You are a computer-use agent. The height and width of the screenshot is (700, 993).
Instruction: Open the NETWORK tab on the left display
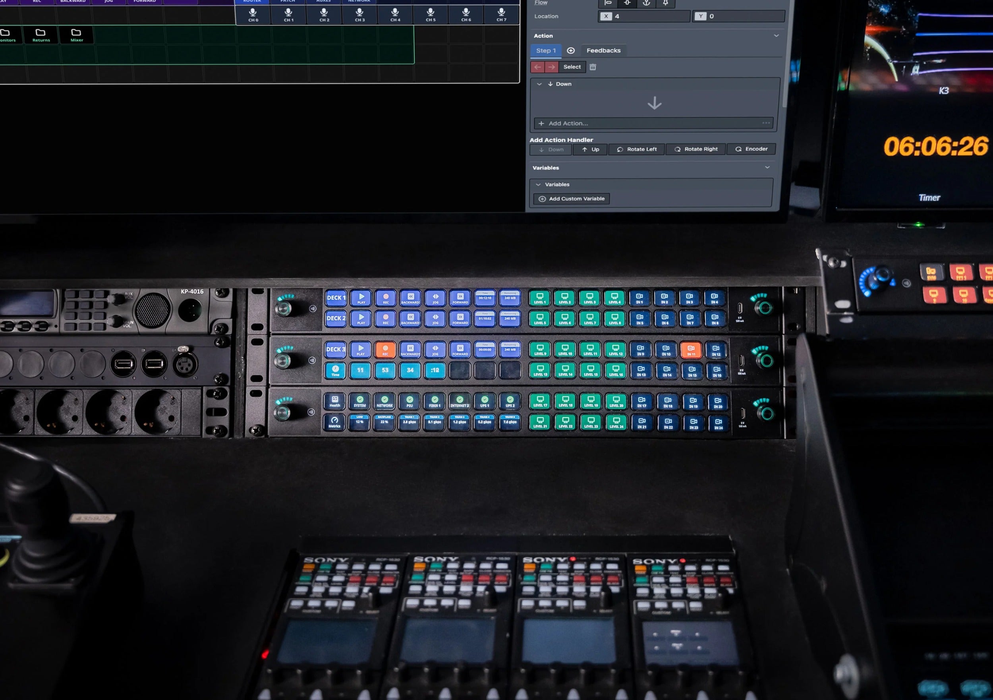tap(359, 1)
